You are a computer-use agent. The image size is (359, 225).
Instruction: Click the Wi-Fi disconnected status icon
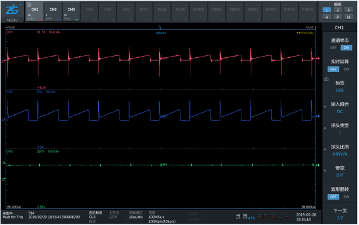287,216
